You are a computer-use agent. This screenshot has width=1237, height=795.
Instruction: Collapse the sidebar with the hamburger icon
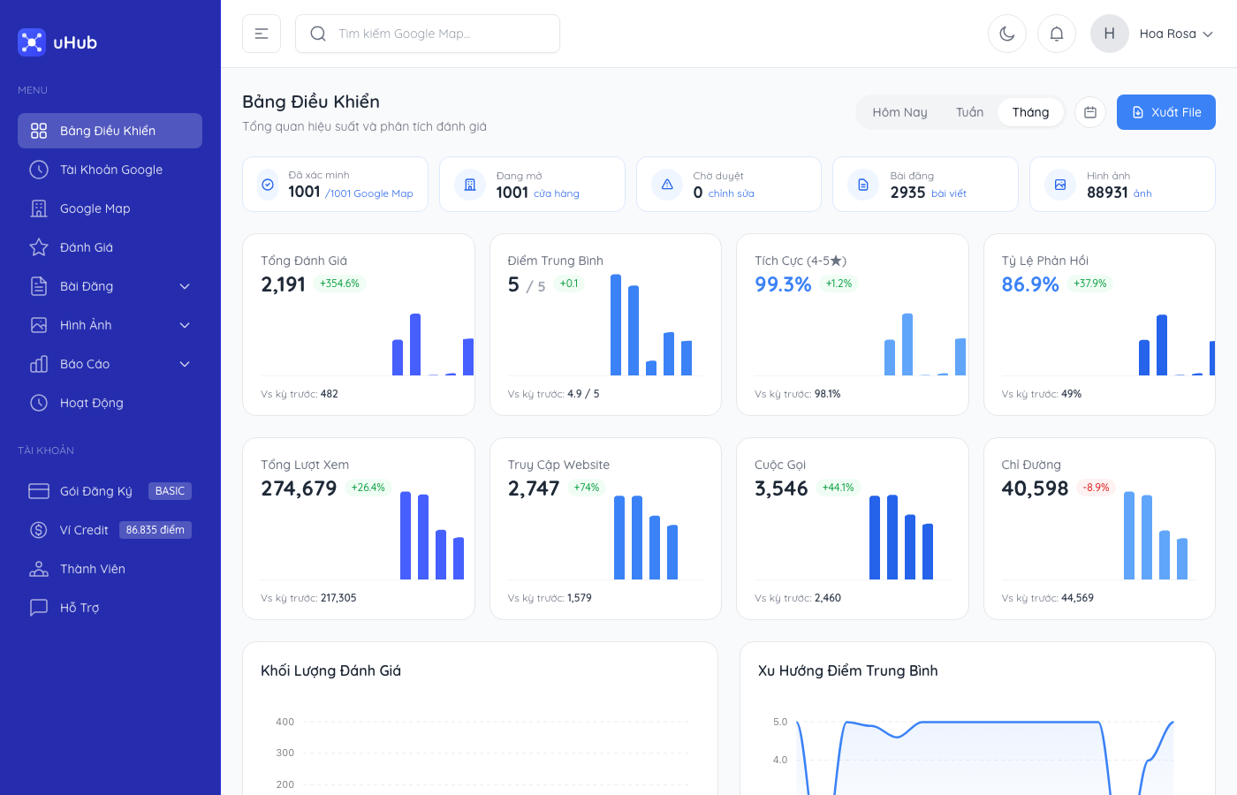[262, 33]
